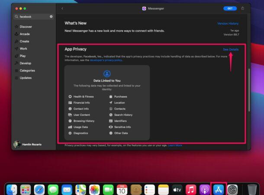Open the Hamlin Rozario account profile
The image size is (264, 195).
(x=27, y=144)
